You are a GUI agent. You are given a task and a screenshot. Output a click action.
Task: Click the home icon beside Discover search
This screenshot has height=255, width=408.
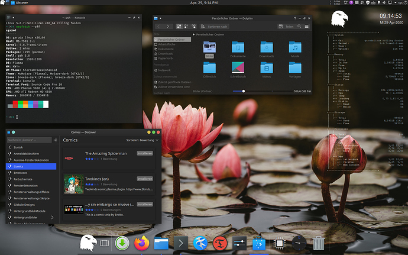point(56,140)
